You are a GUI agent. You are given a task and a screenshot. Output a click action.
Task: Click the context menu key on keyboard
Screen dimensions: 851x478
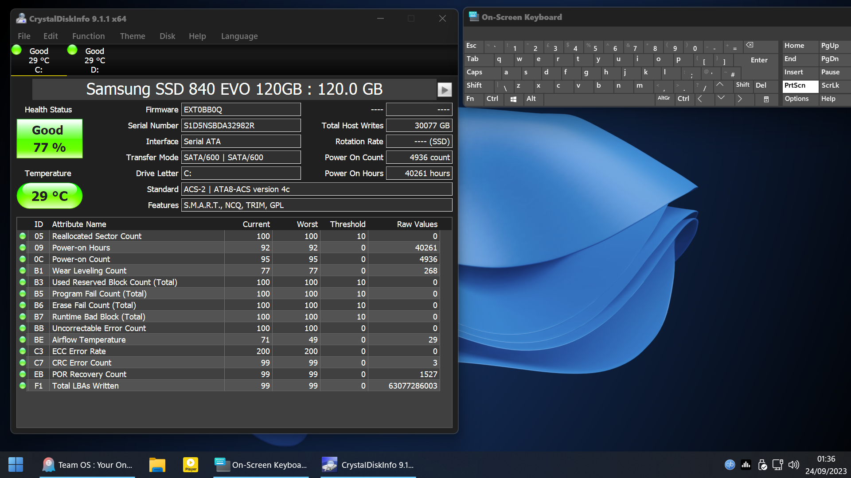[766, 99]
